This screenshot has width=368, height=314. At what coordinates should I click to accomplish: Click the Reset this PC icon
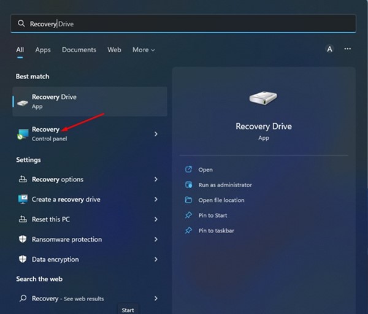(23, 220)
